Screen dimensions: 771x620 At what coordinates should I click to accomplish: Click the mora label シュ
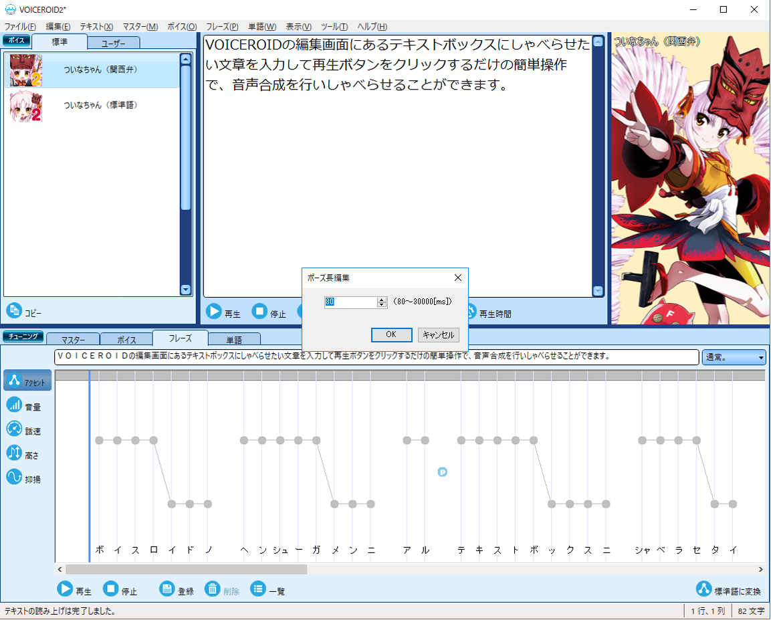280,550
